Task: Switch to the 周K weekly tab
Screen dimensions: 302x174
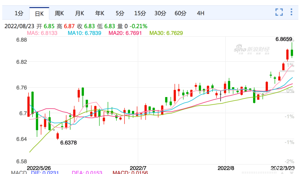Action: 59,13
